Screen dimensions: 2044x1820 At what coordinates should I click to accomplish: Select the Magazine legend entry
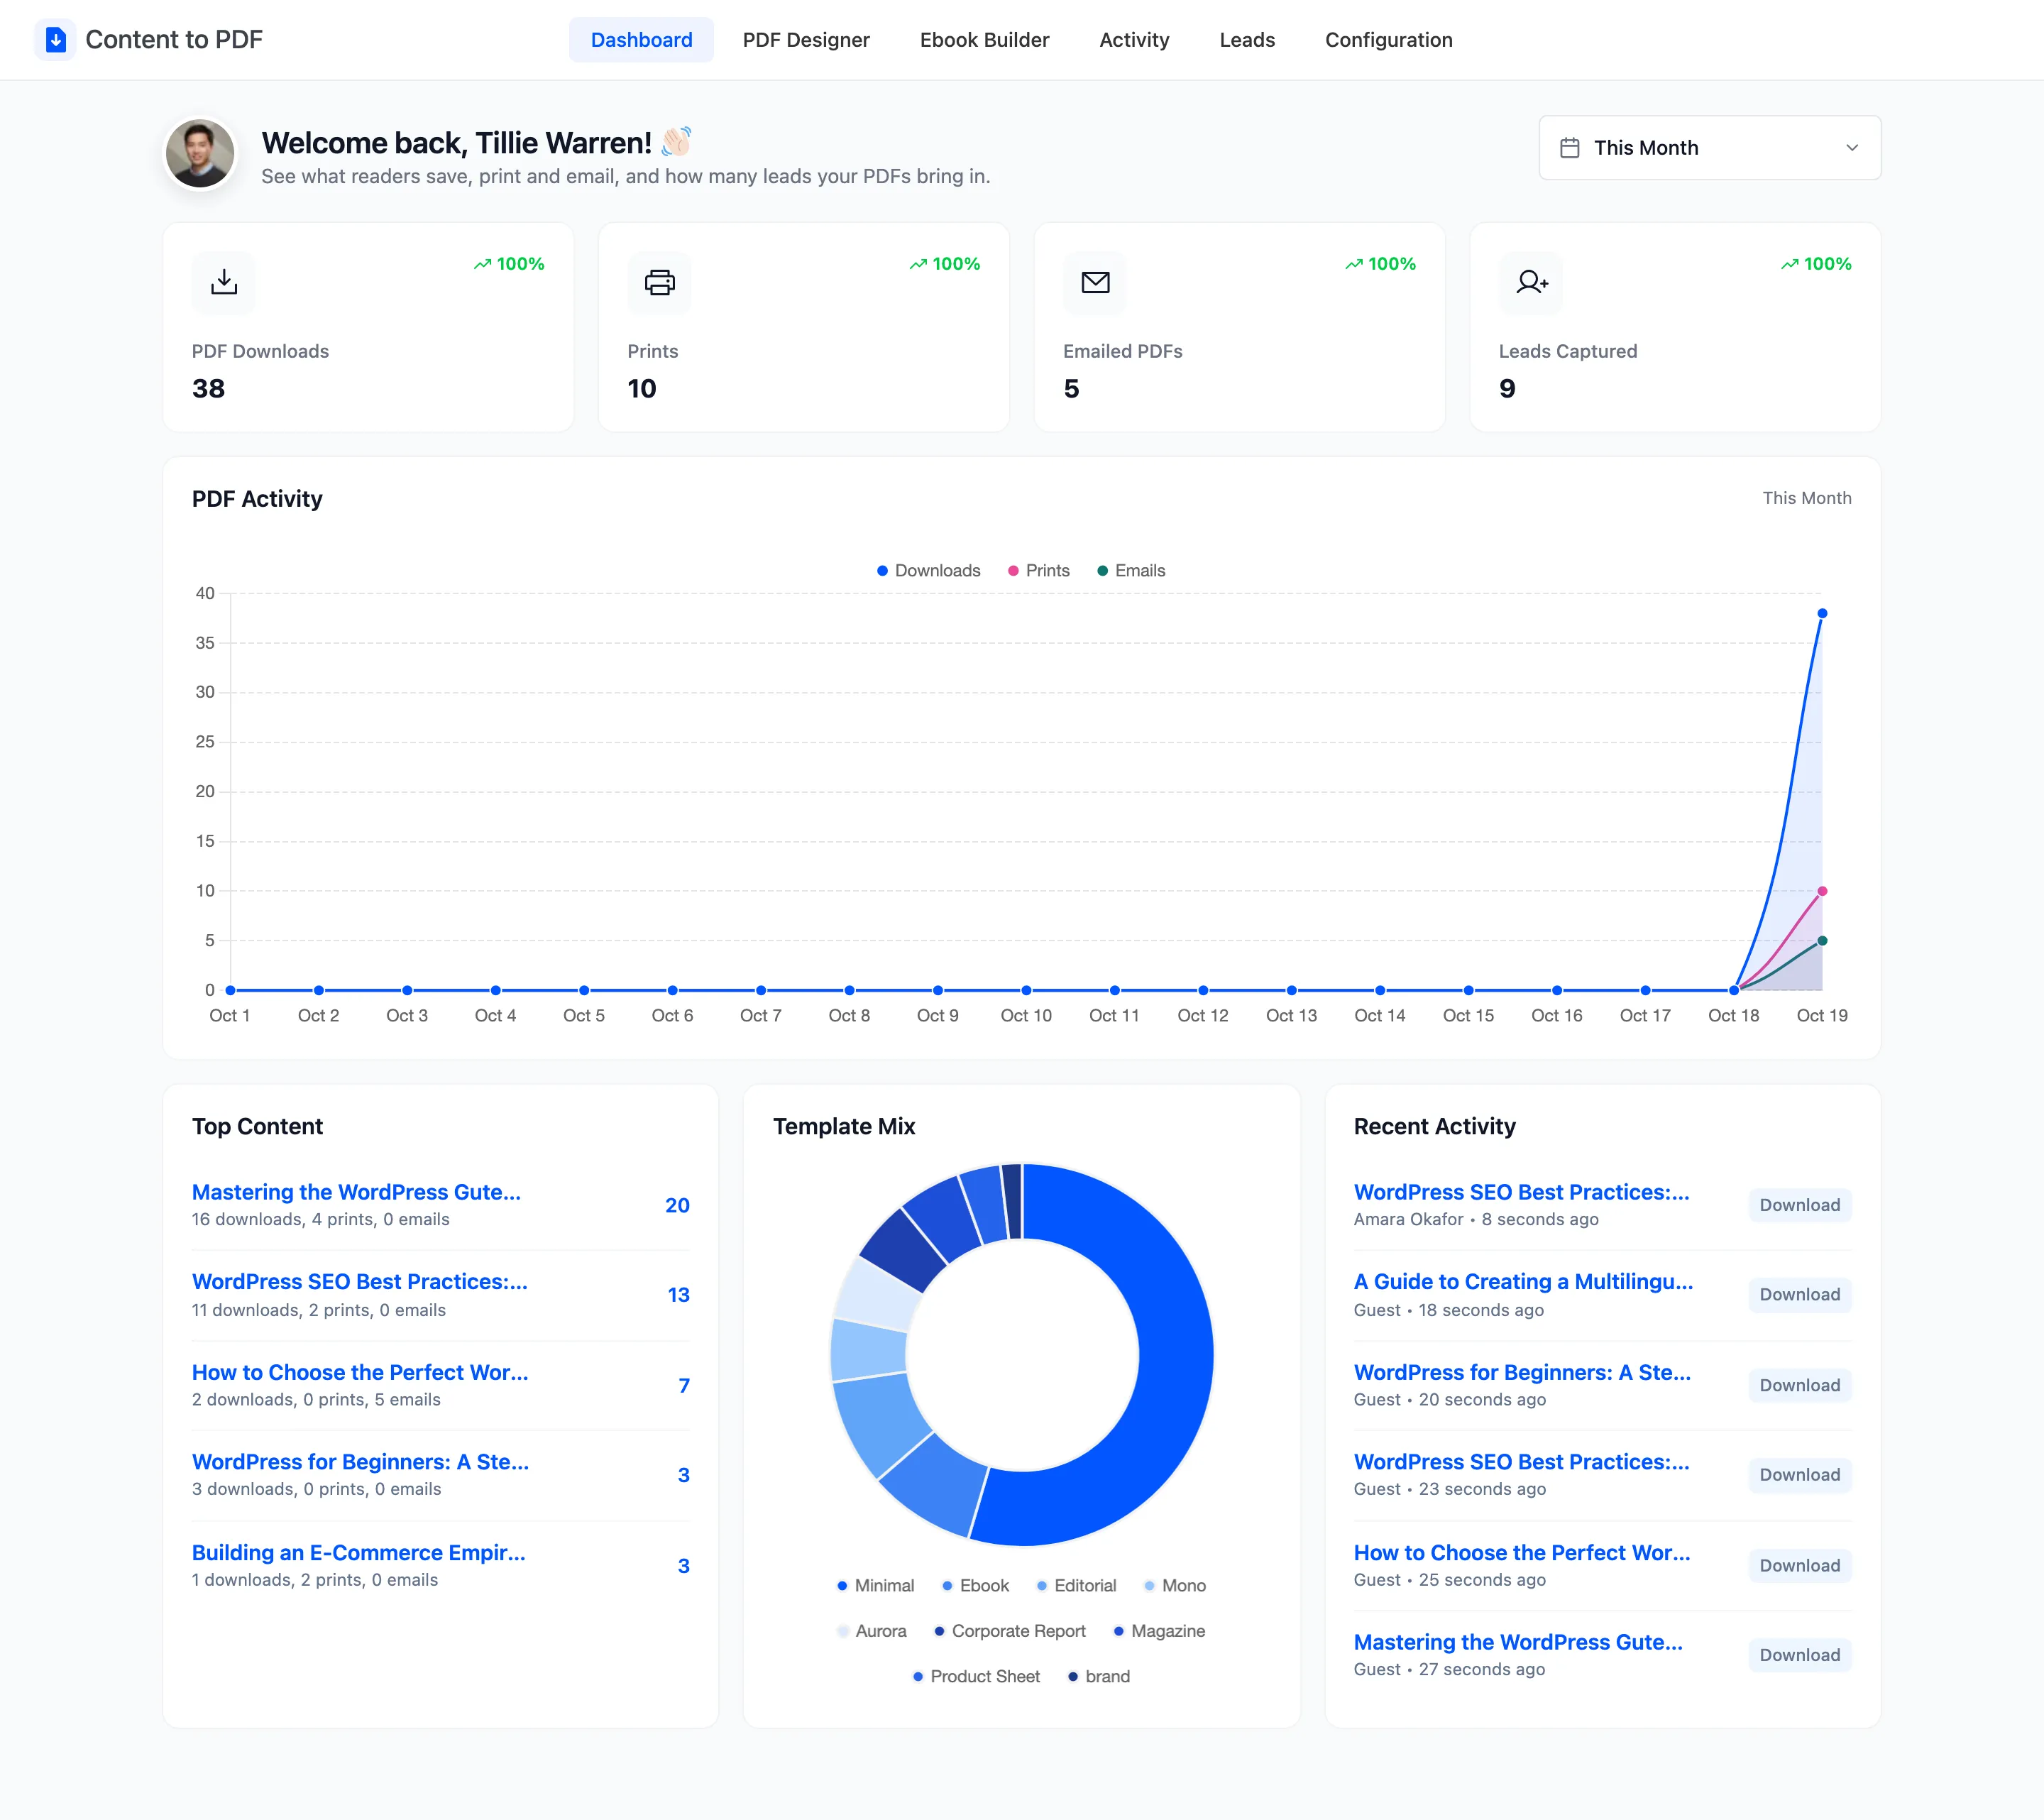[1159, 1631]
